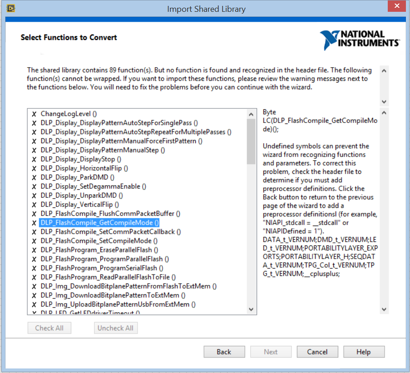Toggle X mark beside DLP_Img_DownloadBitplanePatternToExtMem
Screen dimensions: 410x373
click(34, 295)
